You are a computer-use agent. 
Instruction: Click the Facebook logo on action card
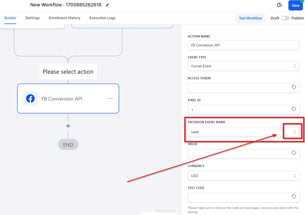pyautogui.click(x=30, y=98)
